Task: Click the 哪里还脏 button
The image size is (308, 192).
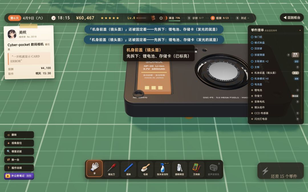Action: click(19, 151)
